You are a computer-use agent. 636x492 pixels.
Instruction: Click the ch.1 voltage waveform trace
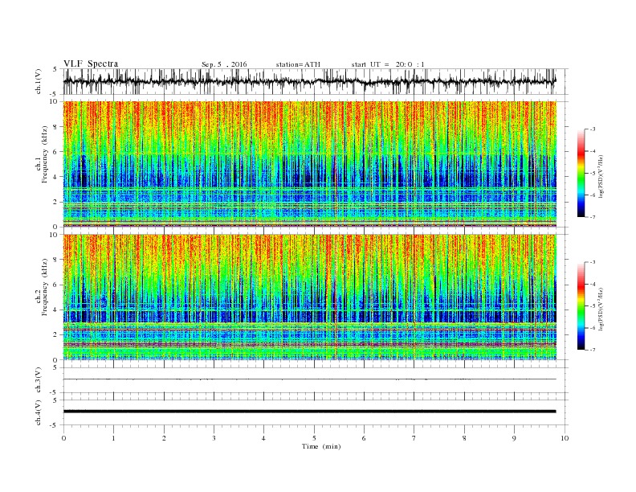click(x=310, y=81)
